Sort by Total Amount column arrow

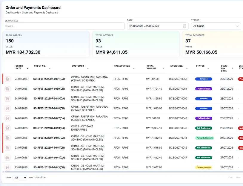(x=163, y=68)
